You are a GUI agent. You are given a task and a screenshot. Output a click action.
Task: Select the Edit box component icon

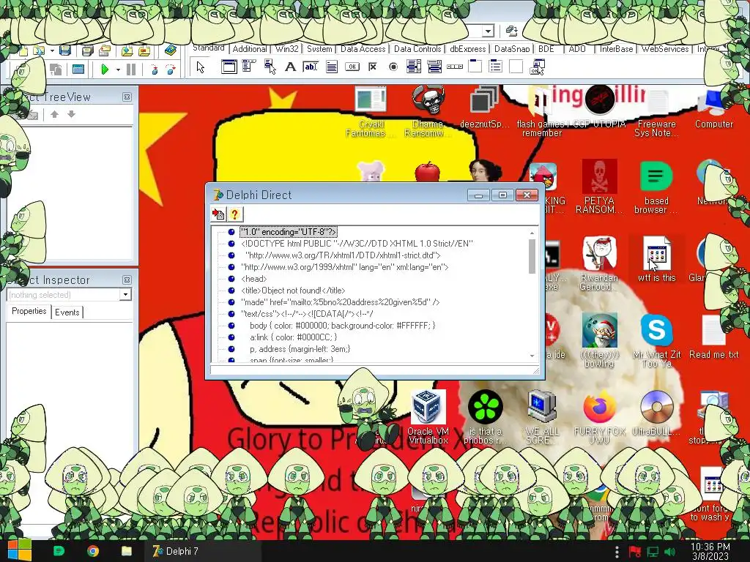(311, 67)
